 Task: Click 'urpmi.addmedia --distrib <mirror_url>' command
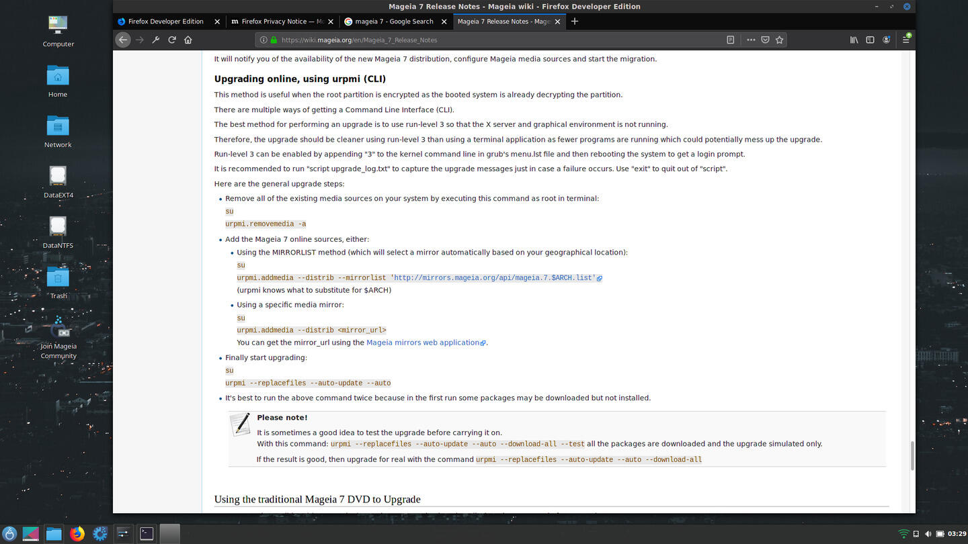tap(311, 330)
